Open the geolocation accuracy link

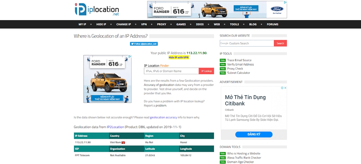pyautogui.click(x=163, y=117)
